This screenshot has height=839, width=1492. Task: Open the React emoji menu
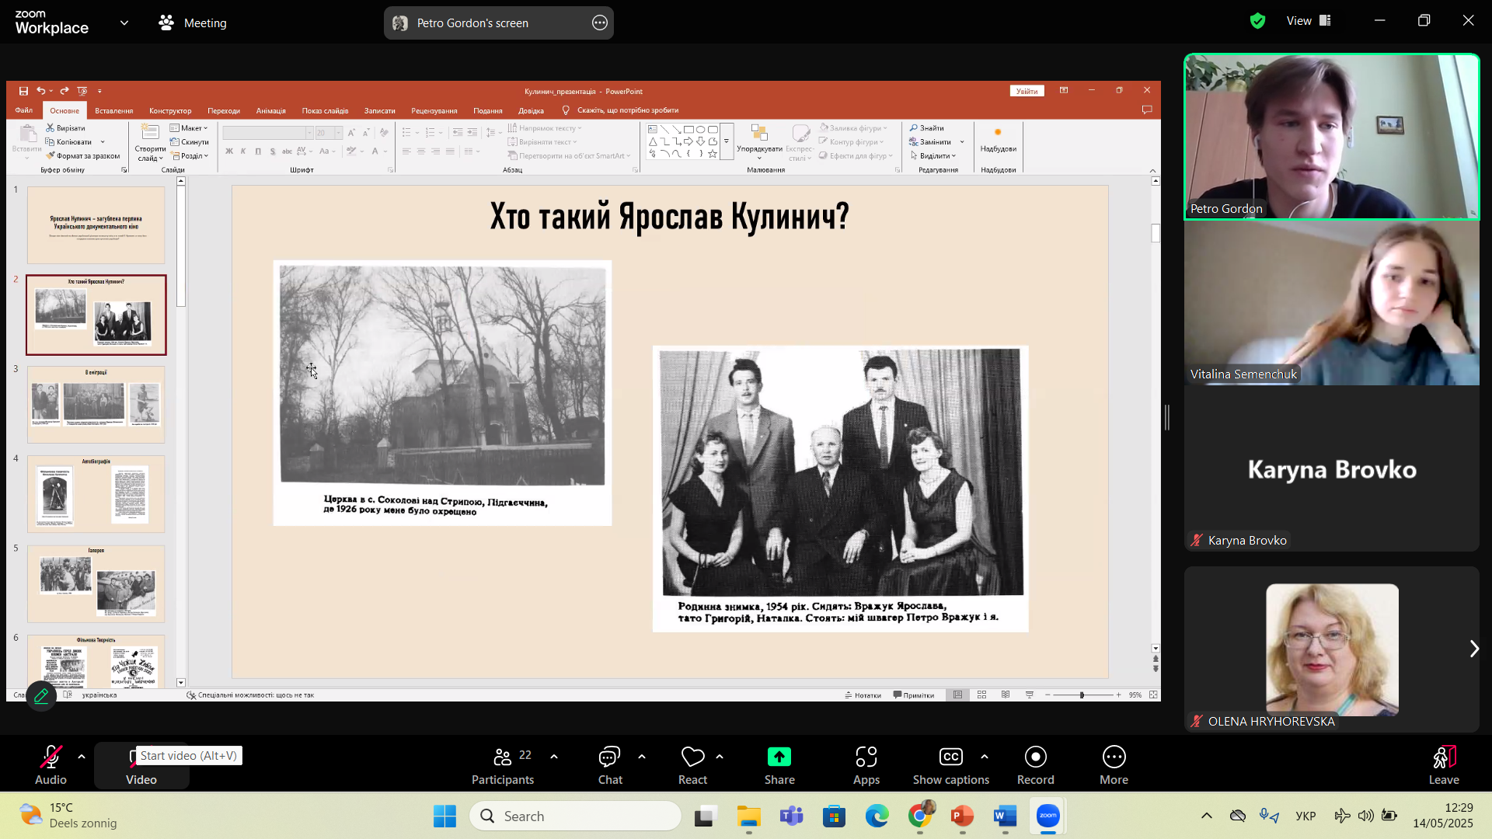coord(692,765)
